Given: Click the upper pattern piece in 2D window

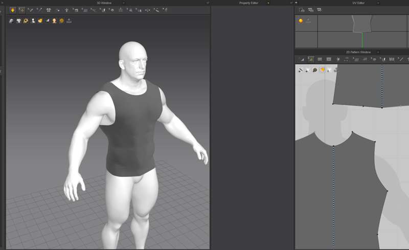Looking at the screenshot, I should 358,87.
